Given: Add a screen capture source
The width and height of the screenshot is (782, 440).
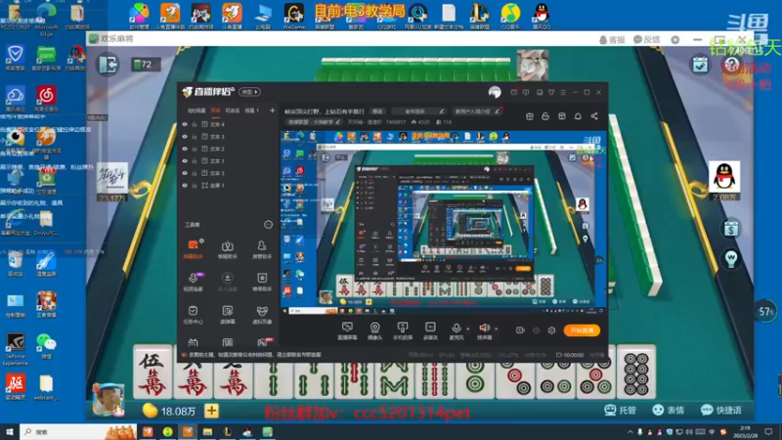Looking at the screenshot, I should [x=347, y=330].
